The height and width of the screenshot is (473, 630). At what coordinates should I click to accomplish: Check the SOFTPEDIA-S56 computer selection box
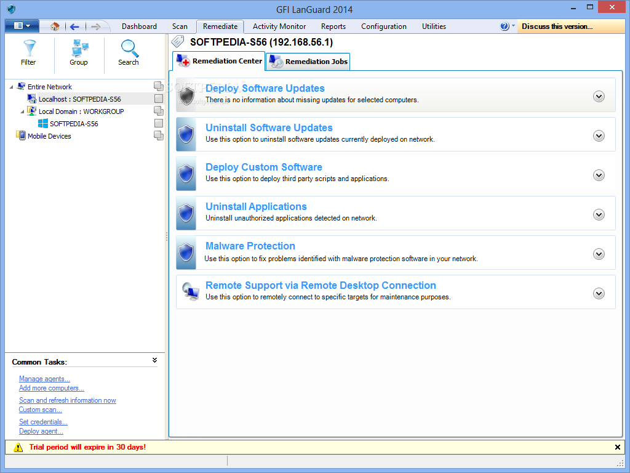159,123
